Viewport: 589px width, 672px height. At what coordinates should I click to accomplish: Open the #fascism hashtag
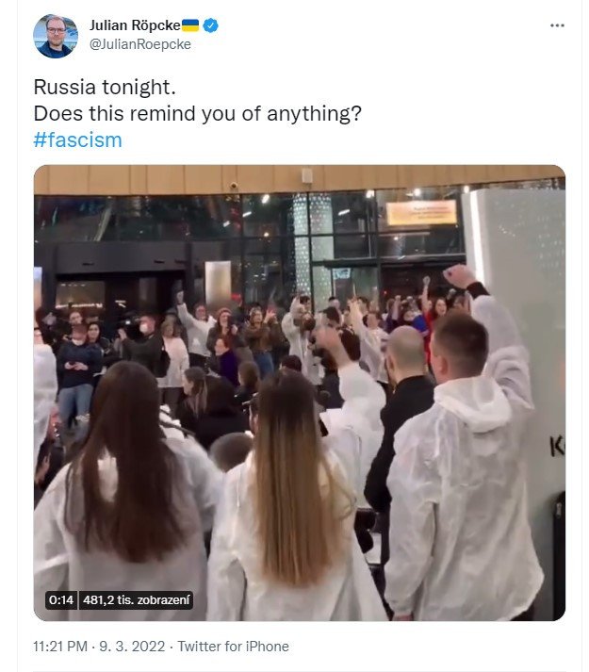click(x=77, y=140)
